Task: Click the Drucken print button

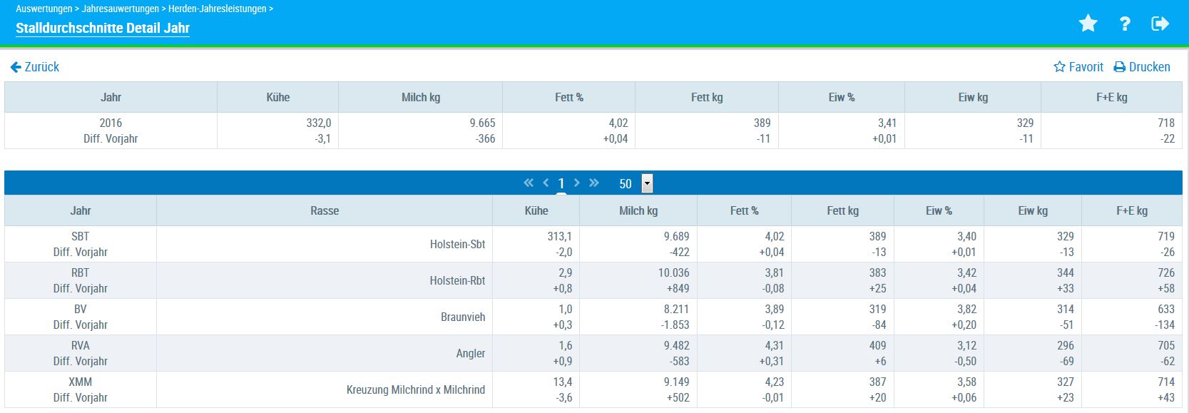Action: click(x=1142, y=67)
